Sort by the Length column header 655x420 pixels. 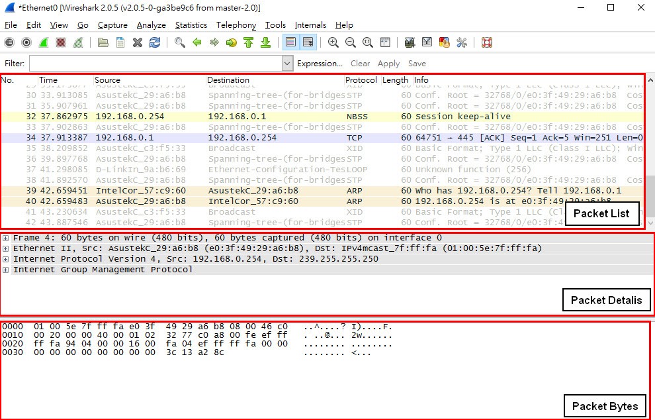click(x=396, y=80)
